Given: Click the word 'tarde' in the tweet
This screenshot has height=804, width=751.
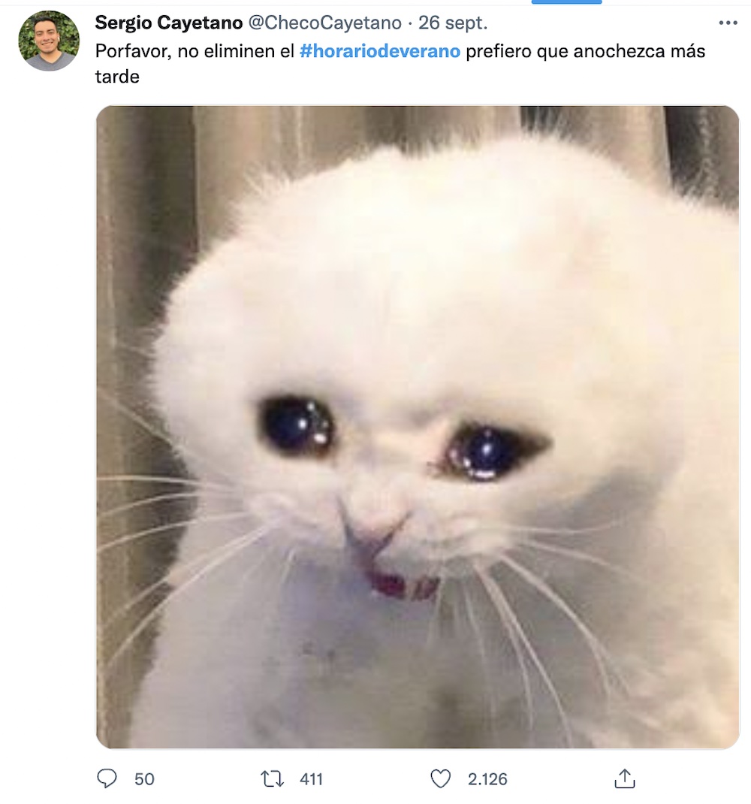Looking at the screenshot, I should (117, 77).
